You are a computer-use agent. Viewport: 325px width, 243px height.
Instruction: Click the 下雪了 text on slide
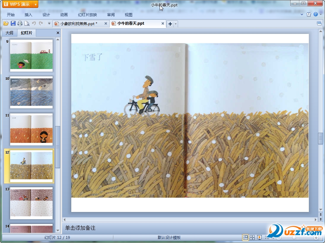tap(92, 57)
